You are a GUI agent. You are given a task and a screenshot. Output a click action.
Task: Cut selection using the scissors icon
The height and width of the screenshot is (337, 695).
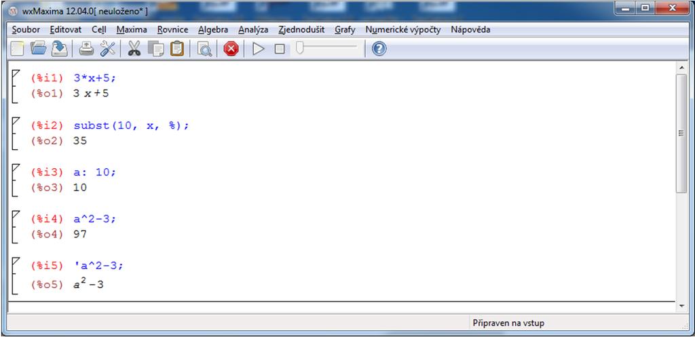point(134,49)
